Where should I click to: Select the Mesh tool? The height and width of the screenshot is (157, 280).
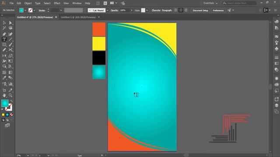[x=4, y=72]
